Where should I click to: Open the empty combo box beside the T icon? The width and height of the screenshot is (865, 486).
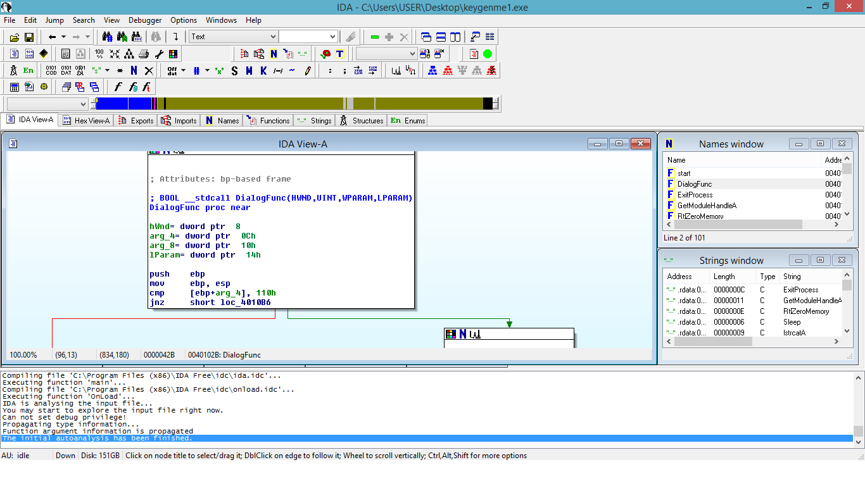click(x=386, y=54)
